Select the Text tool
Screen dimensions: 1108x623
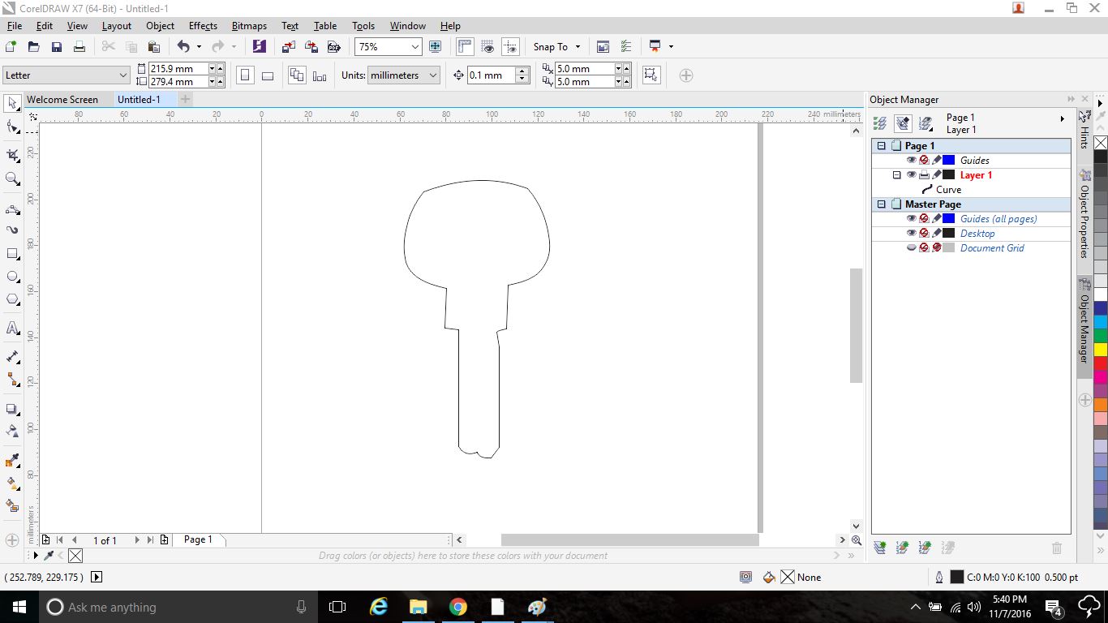click(12, 328)
